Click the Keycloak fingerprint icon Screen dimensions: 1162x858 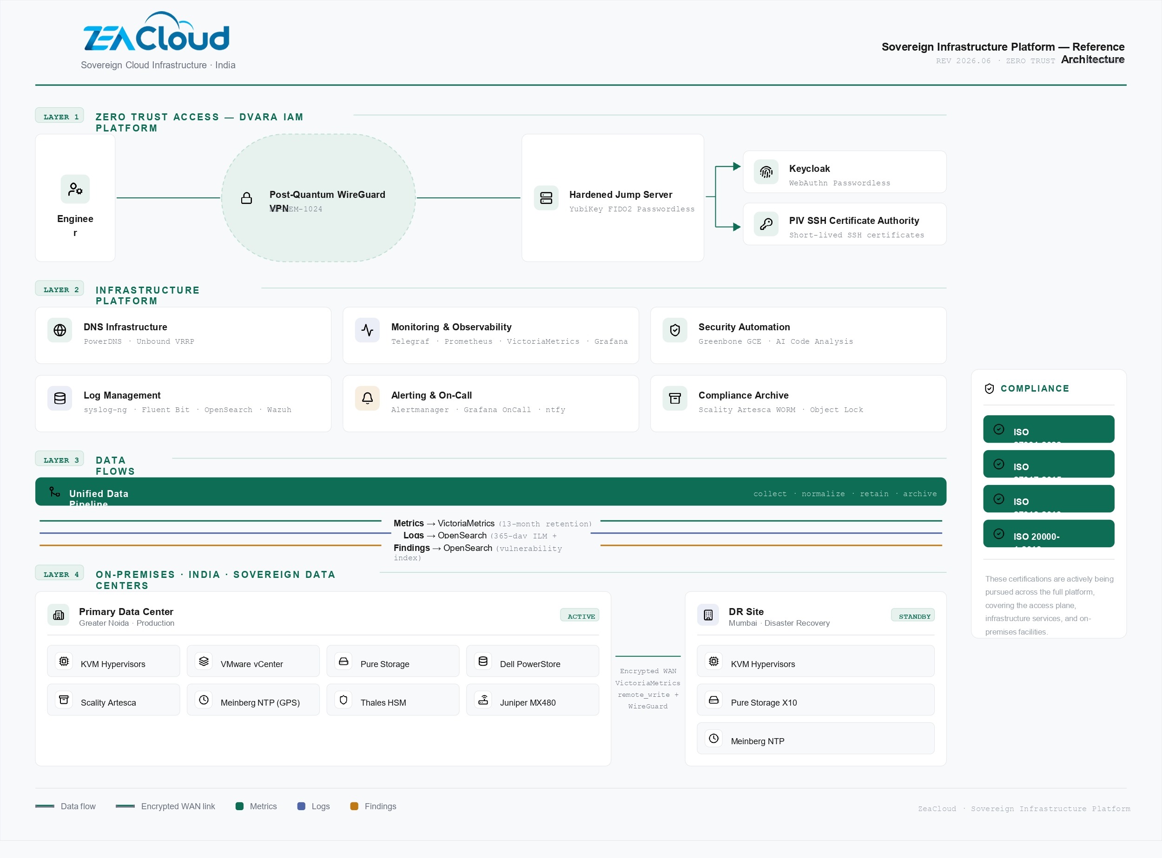(x=766, y=172)
